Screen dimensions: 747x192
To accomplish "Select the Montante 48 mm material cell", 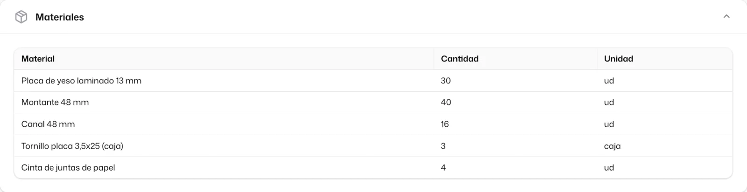I will 55,102.
